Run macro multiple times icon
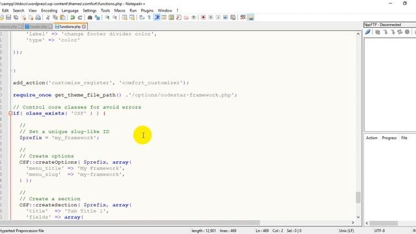Viewport: 416px width, 234px height. 226,18
